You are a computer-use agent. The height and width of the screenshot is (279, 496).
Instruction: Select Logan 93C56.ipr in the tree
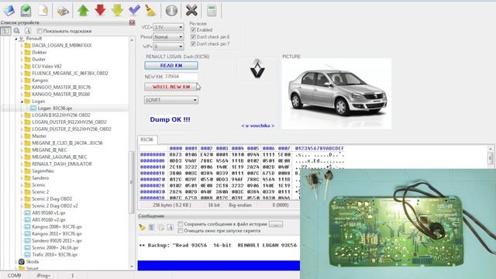coord(55,108)
